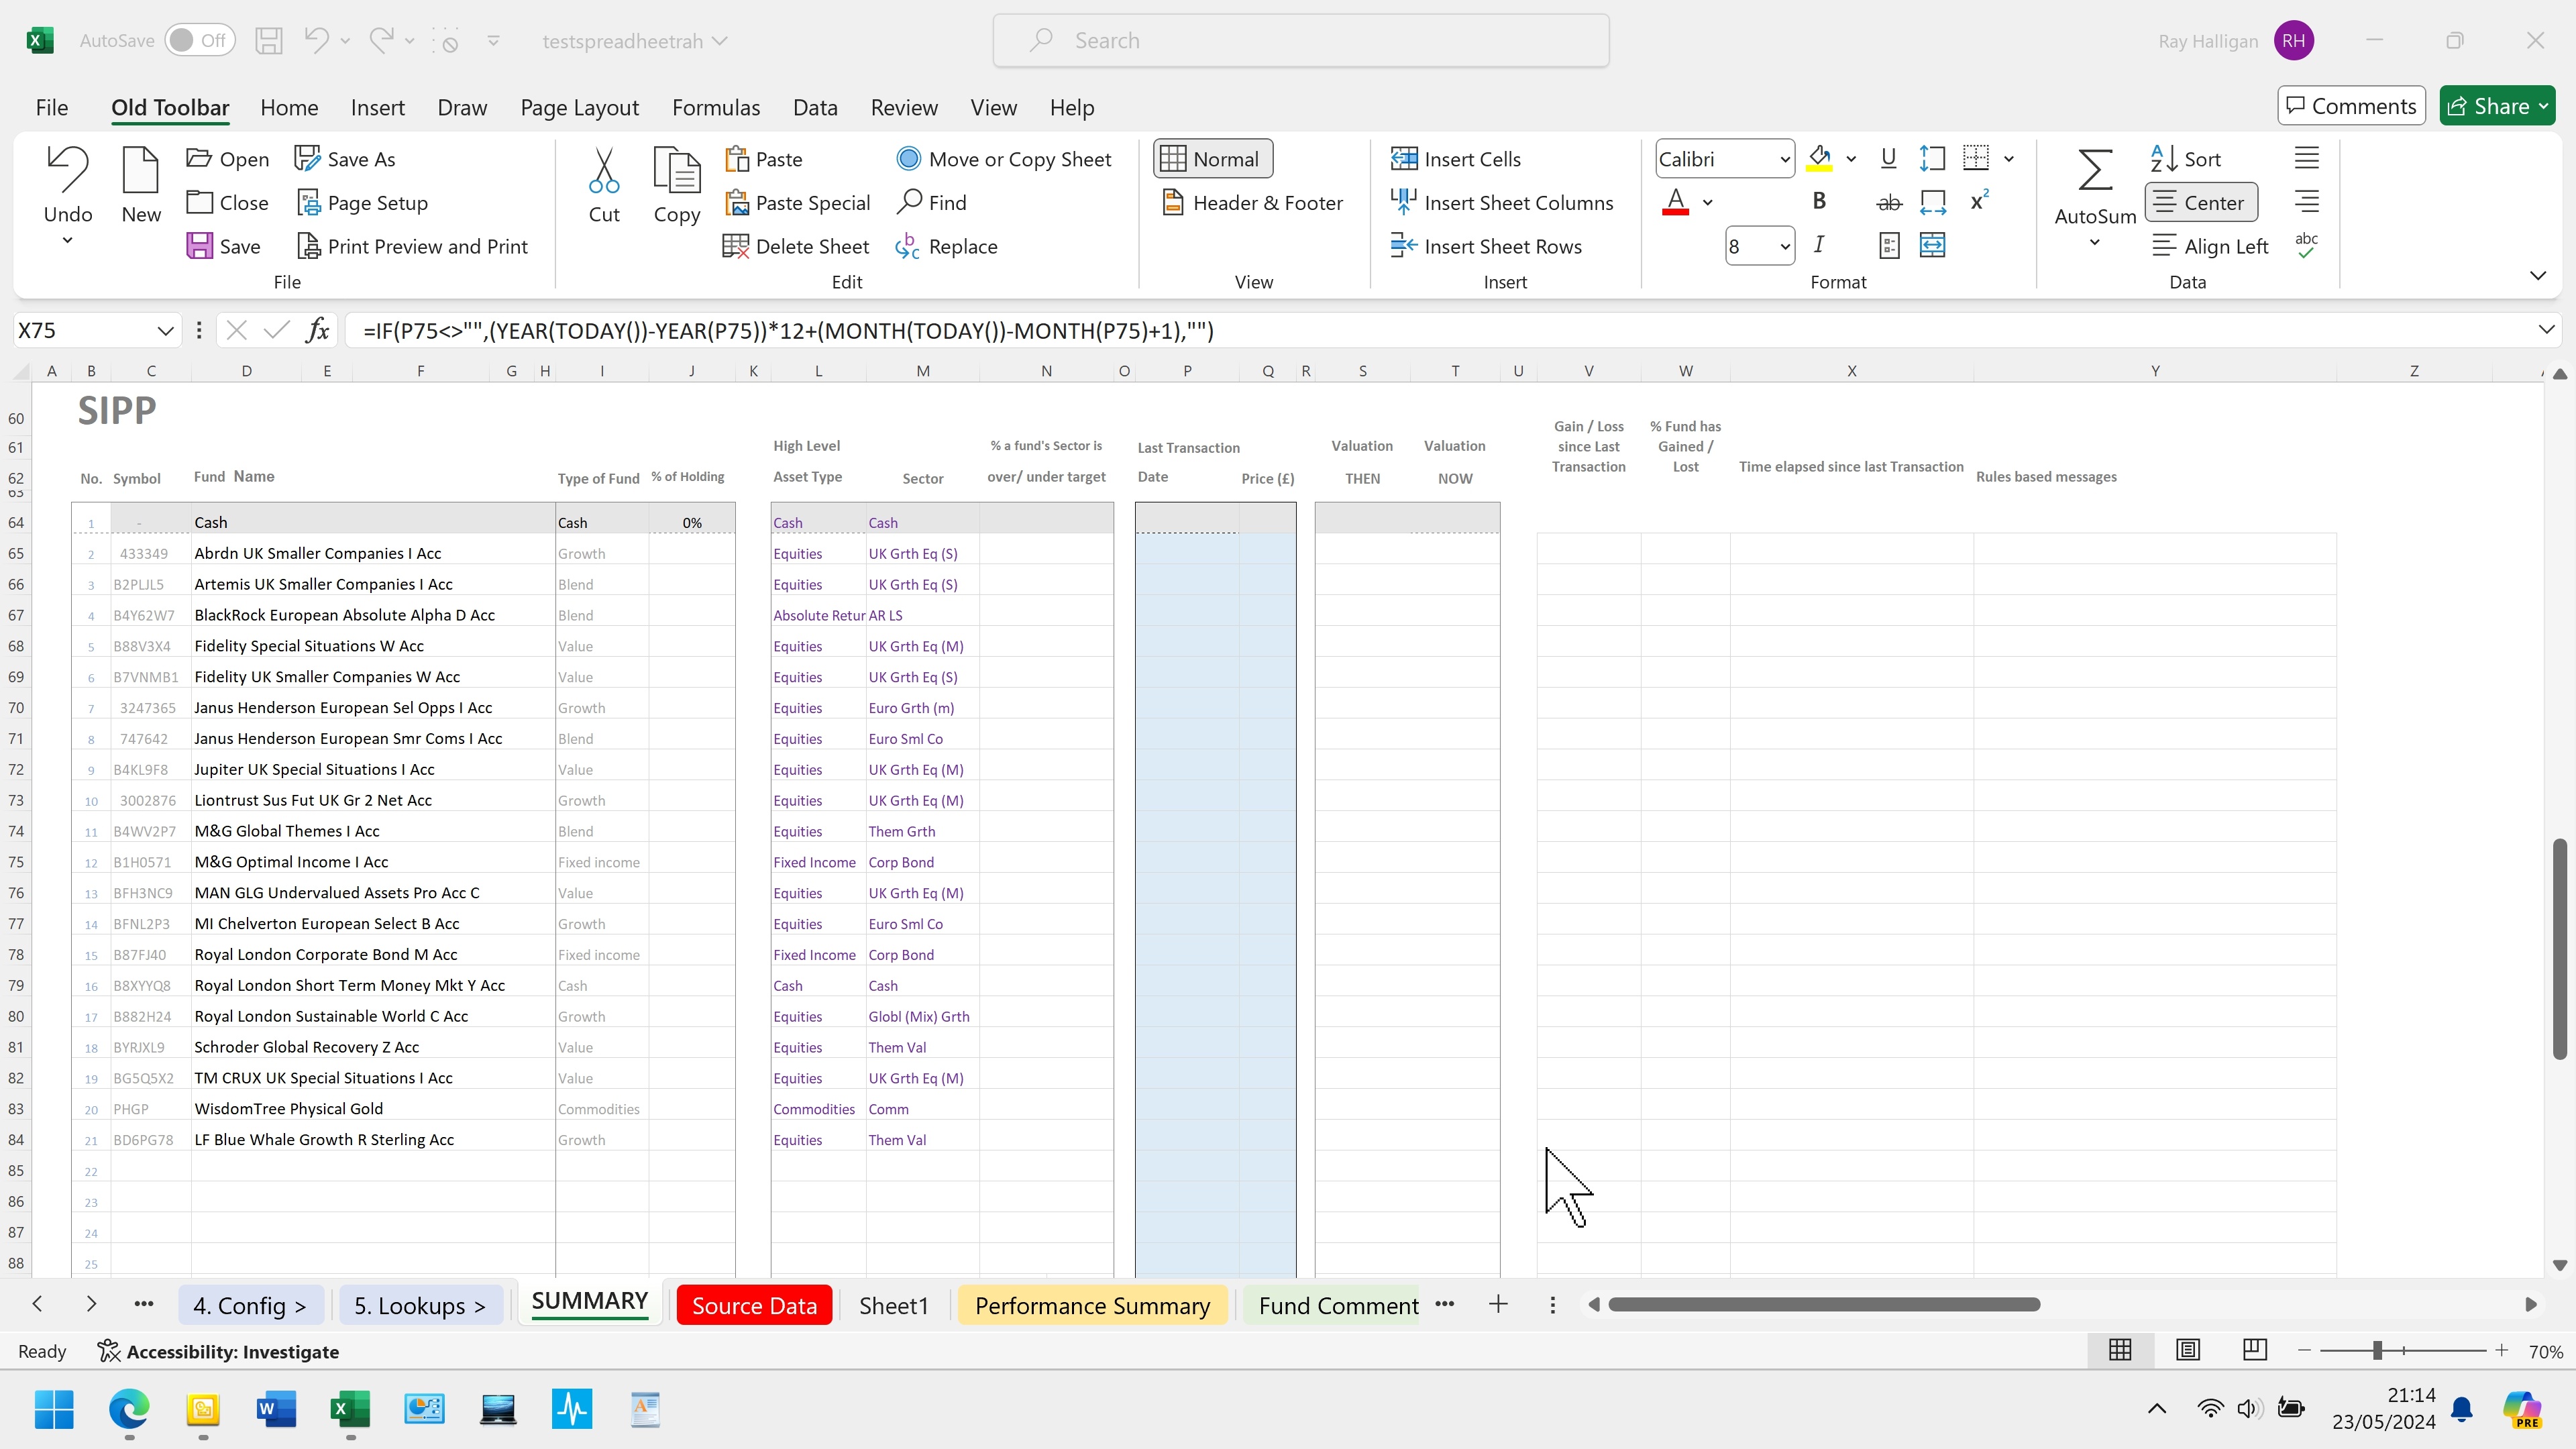2576x1449 pixels.
Task: Apply strikethrough formatting
Action: (x=1888, y=203)
